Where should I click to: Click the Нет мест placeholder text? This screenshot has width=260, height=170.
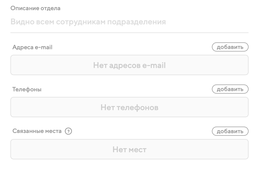coord(129,150)
